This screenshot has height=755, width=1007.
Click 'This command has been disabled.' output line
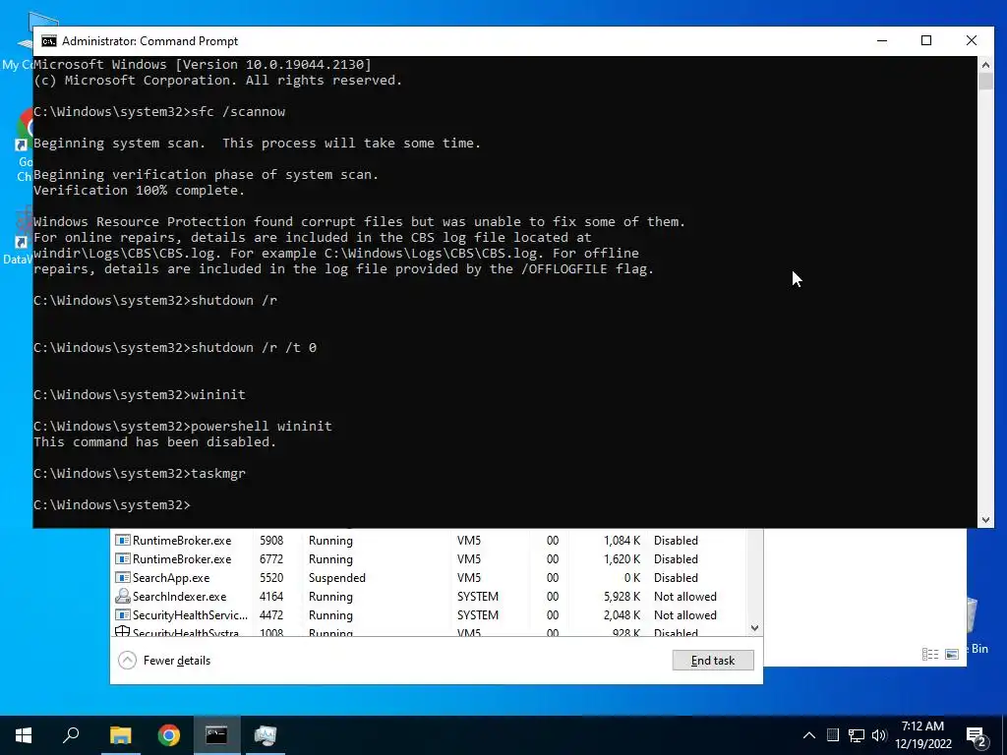154,441
